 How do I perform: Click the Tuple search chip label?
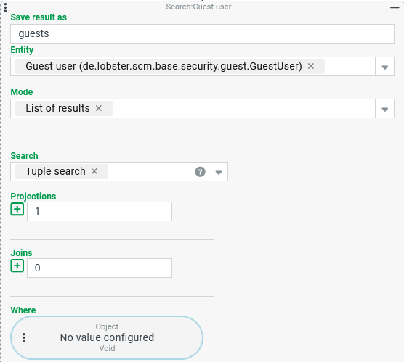(55, 171)
